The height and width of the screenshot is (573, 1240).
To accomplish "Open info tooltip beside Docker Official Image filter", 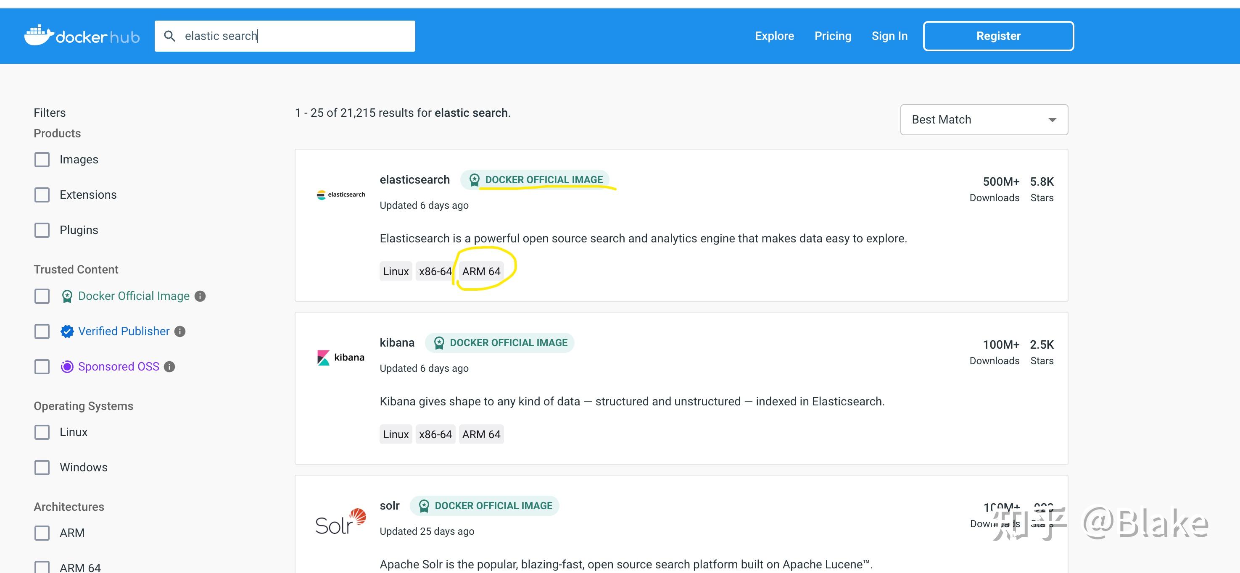I will [200, 296].
